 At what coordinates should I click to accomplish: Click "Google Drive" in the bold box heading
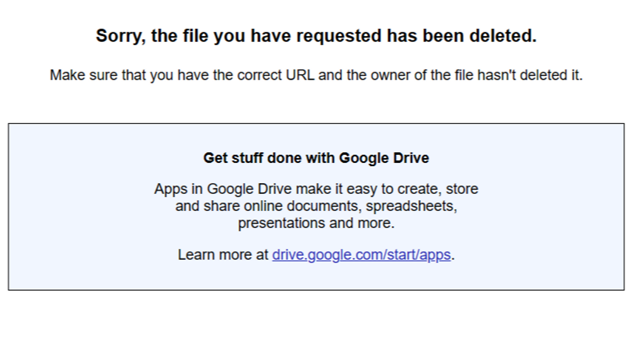tap(384, 159)
